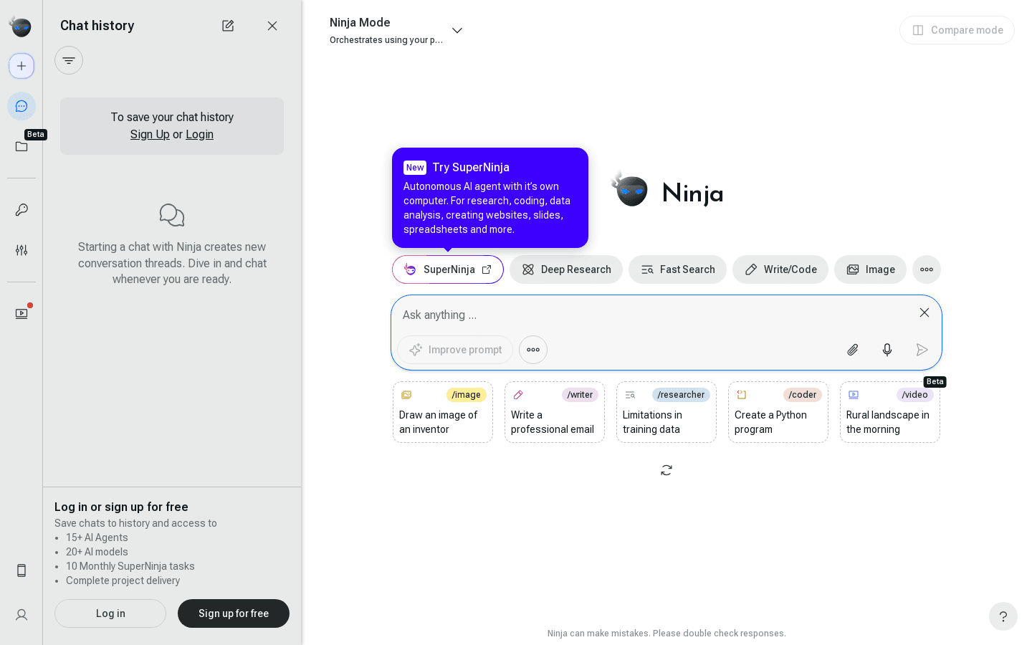Click the microphone for voice input
Screen dimensions: 1032x645
coord(887,350)
